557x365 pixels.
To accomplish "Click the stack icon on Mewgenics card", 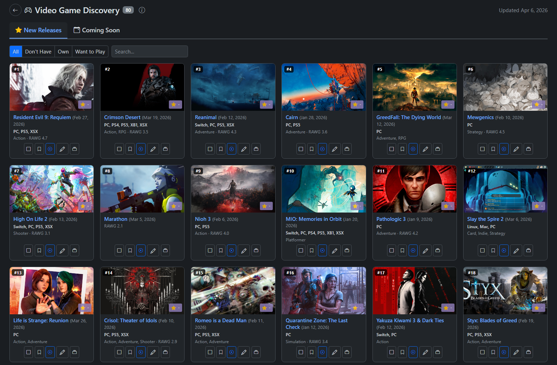I will (x=529, y=149).
